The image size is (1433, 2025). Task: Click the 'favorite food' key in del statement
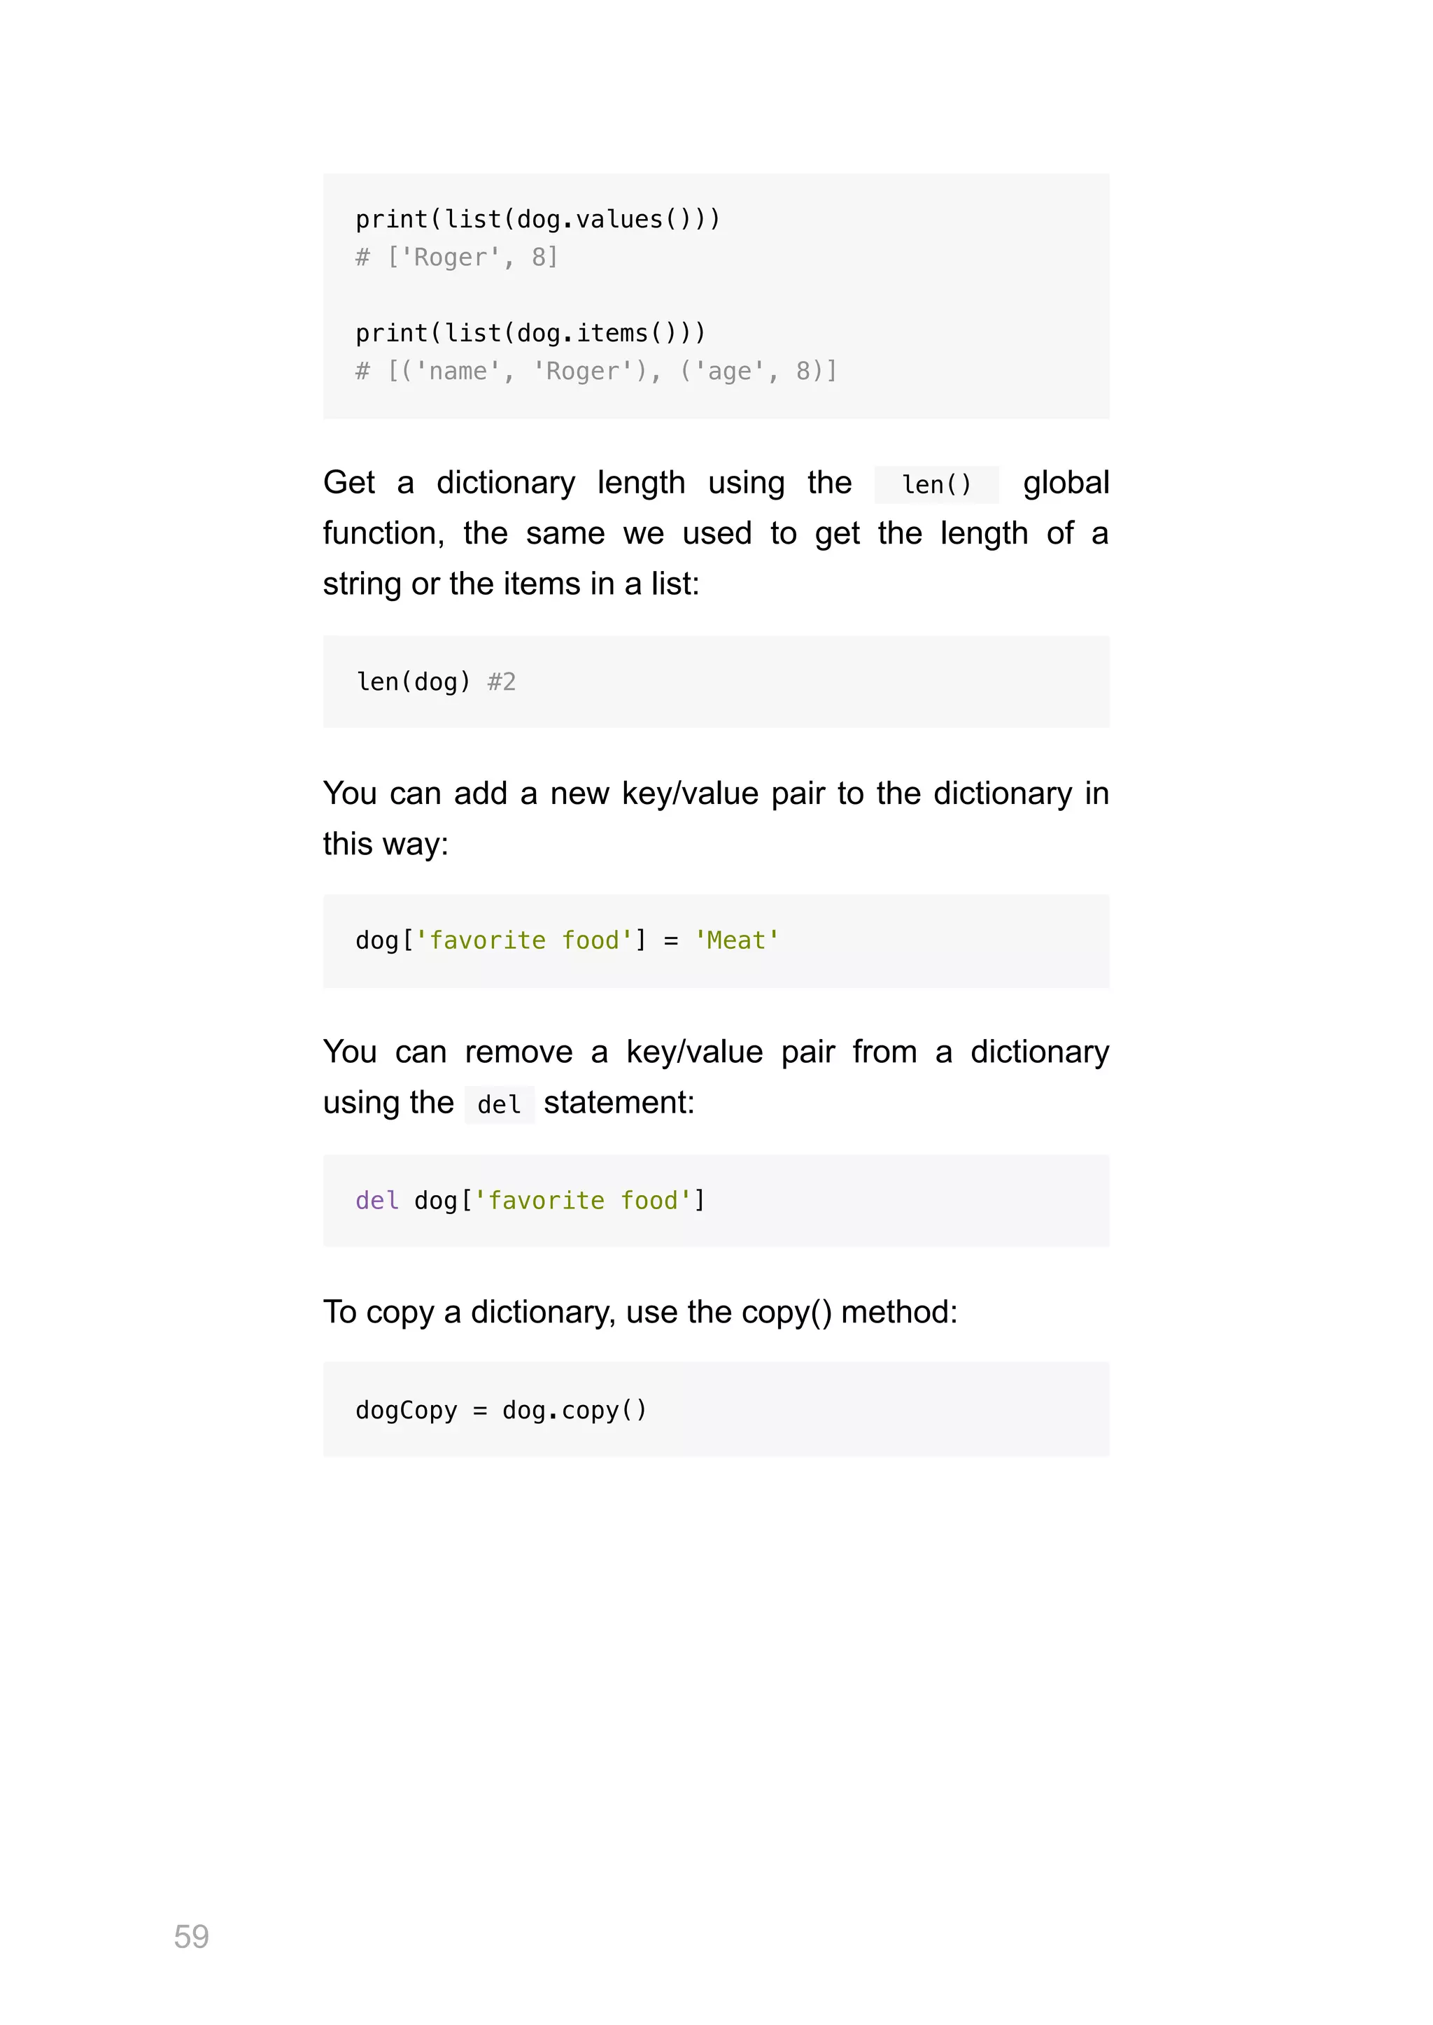[582, 1201]
